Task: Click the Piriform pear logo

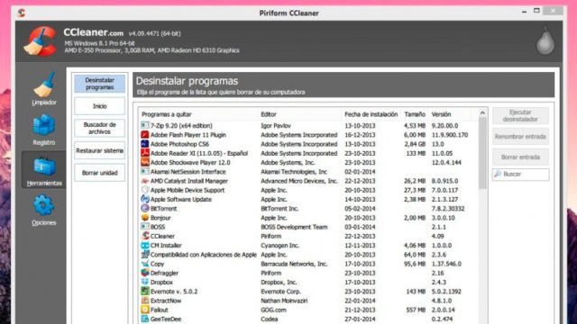Action: [x=545, y=40]
